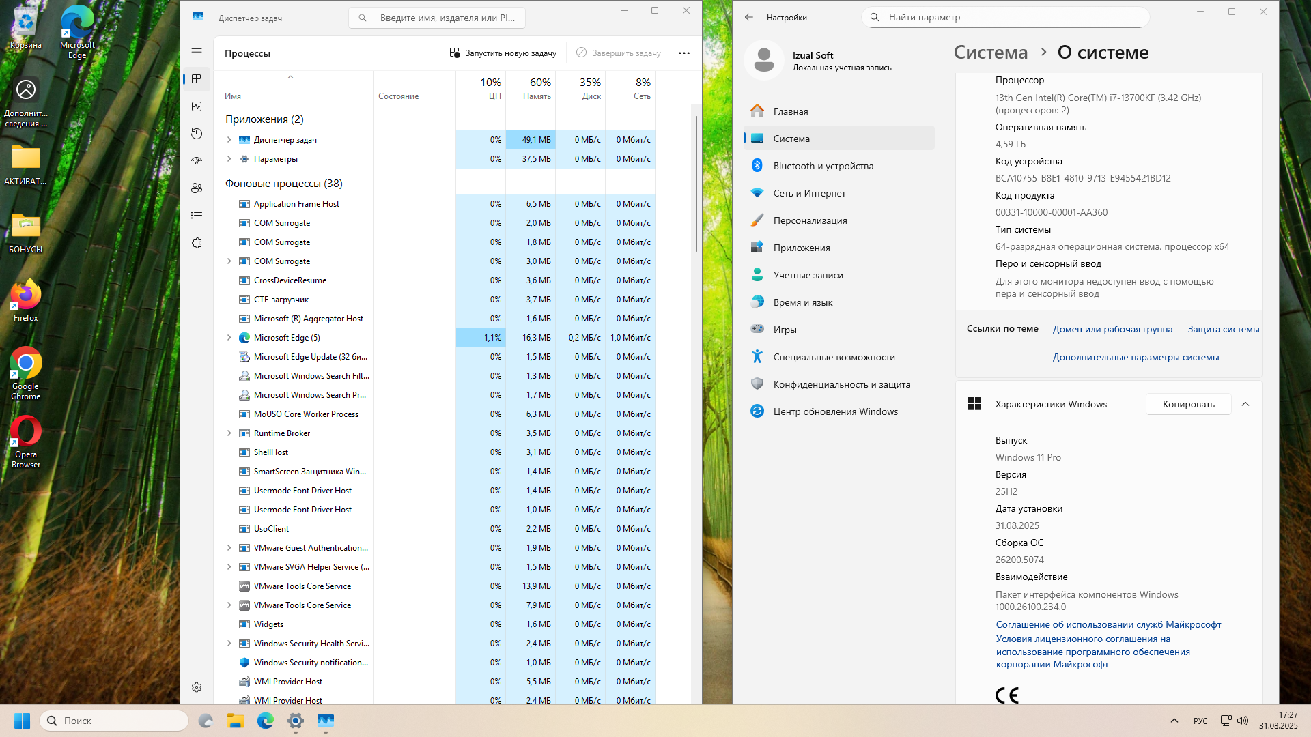Expand Microsoft Edge (5) process group
1311x737 pixels.
click(x=229, y=338)
